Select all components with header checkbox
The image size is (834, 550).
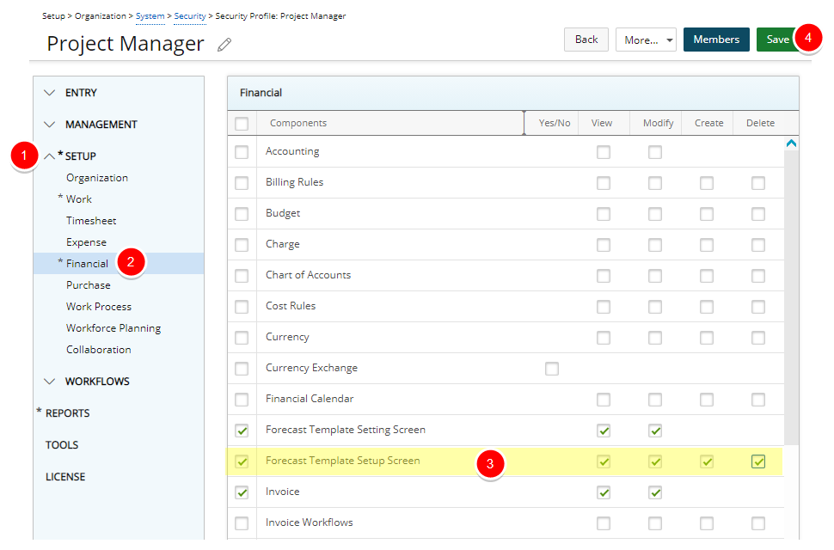coord(242,124)
